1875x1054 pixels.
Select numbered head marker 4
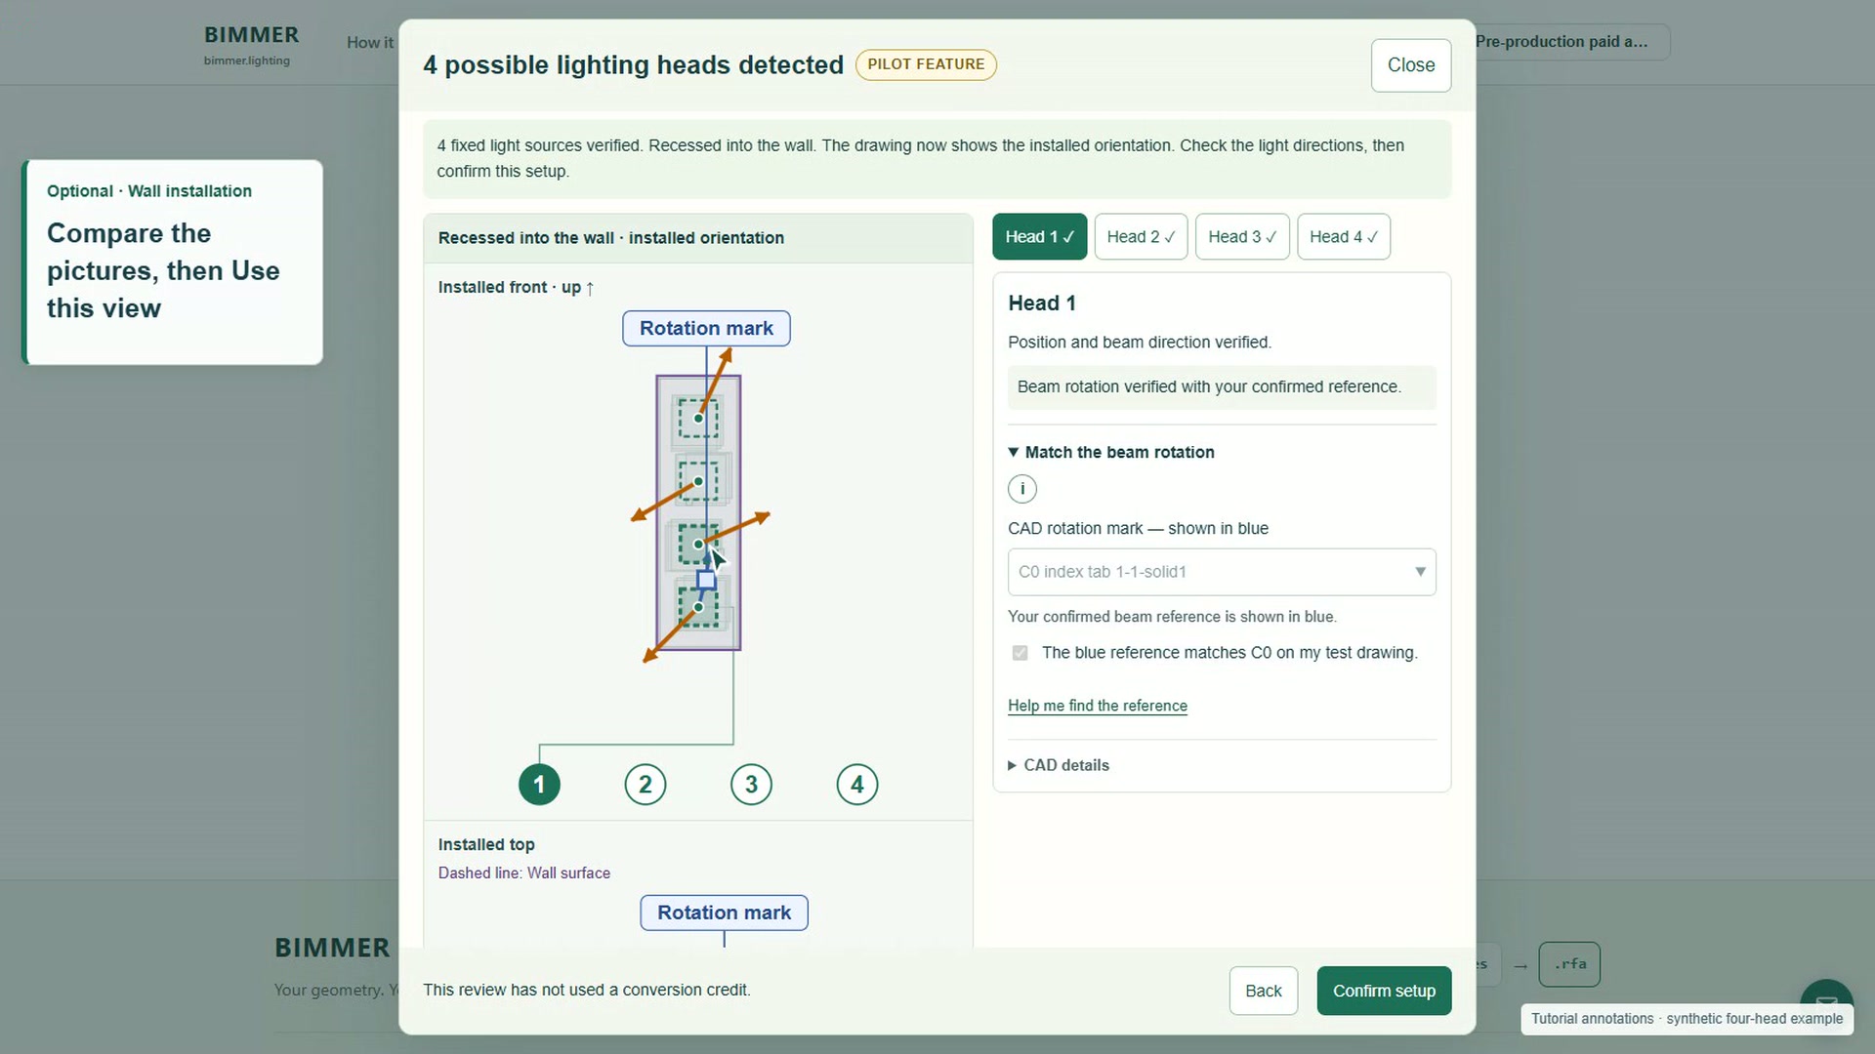[x=857, y=785]
